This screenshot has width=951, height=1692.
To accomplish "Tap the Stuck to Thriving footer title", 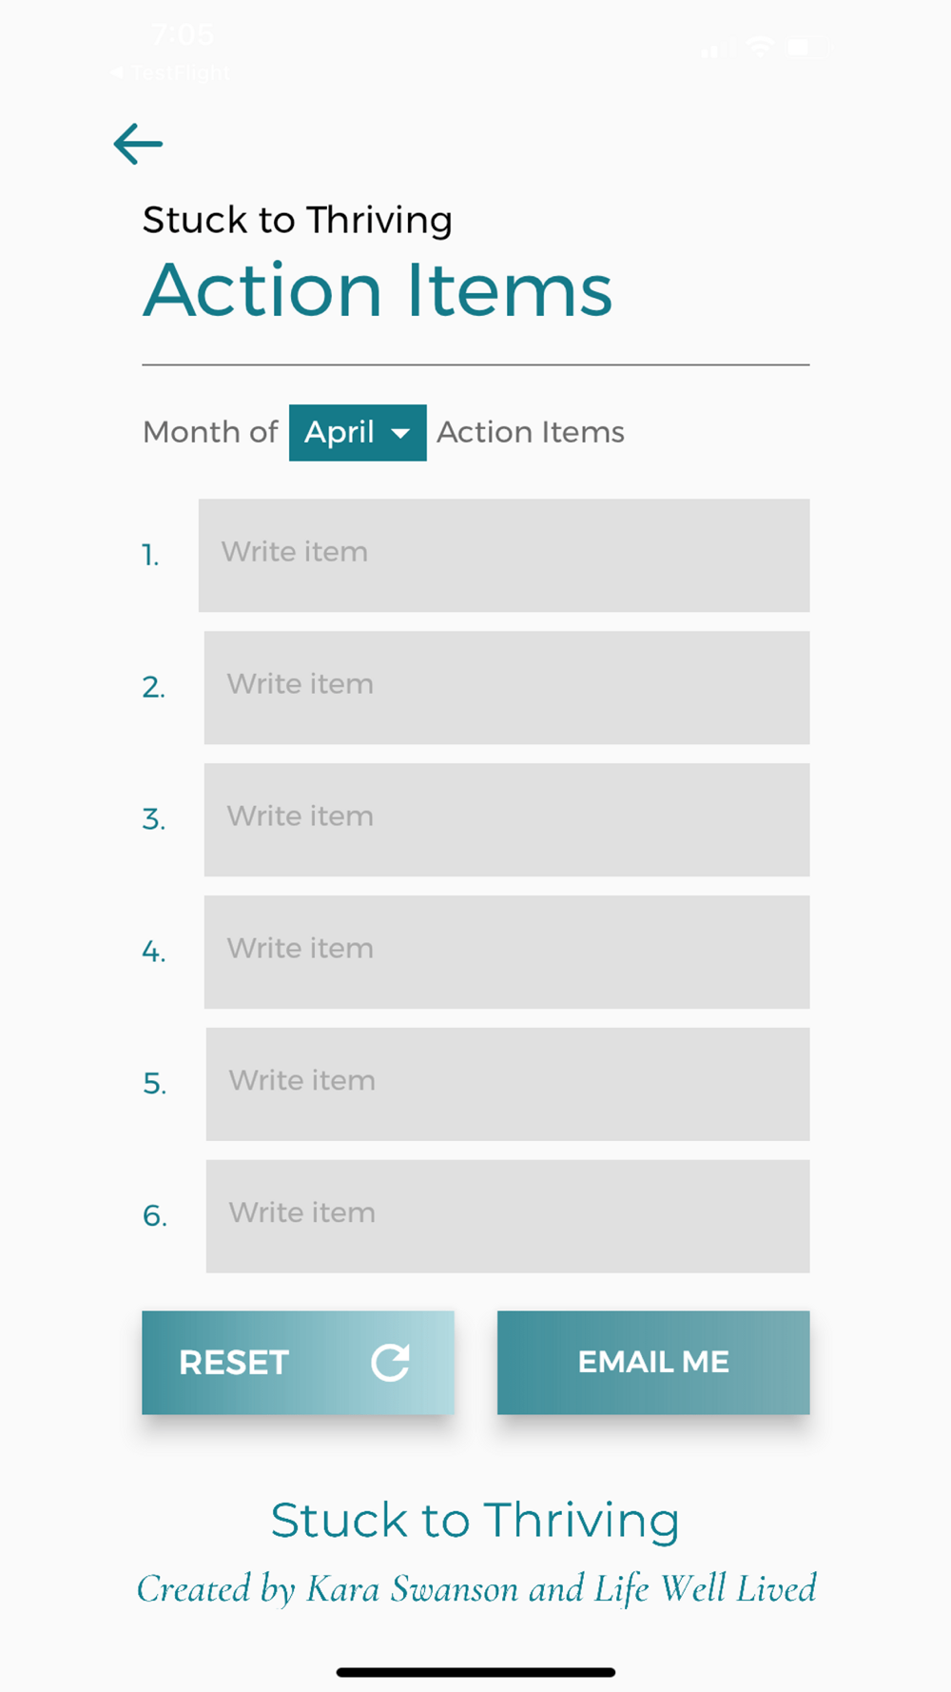I will click(475, 1520).
